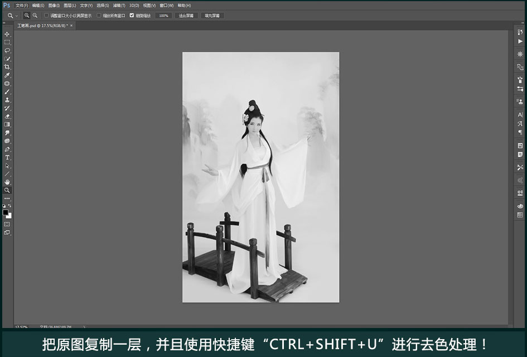Click the 100% zoom button
527x357 pixels.
click(x=164, y=16)
